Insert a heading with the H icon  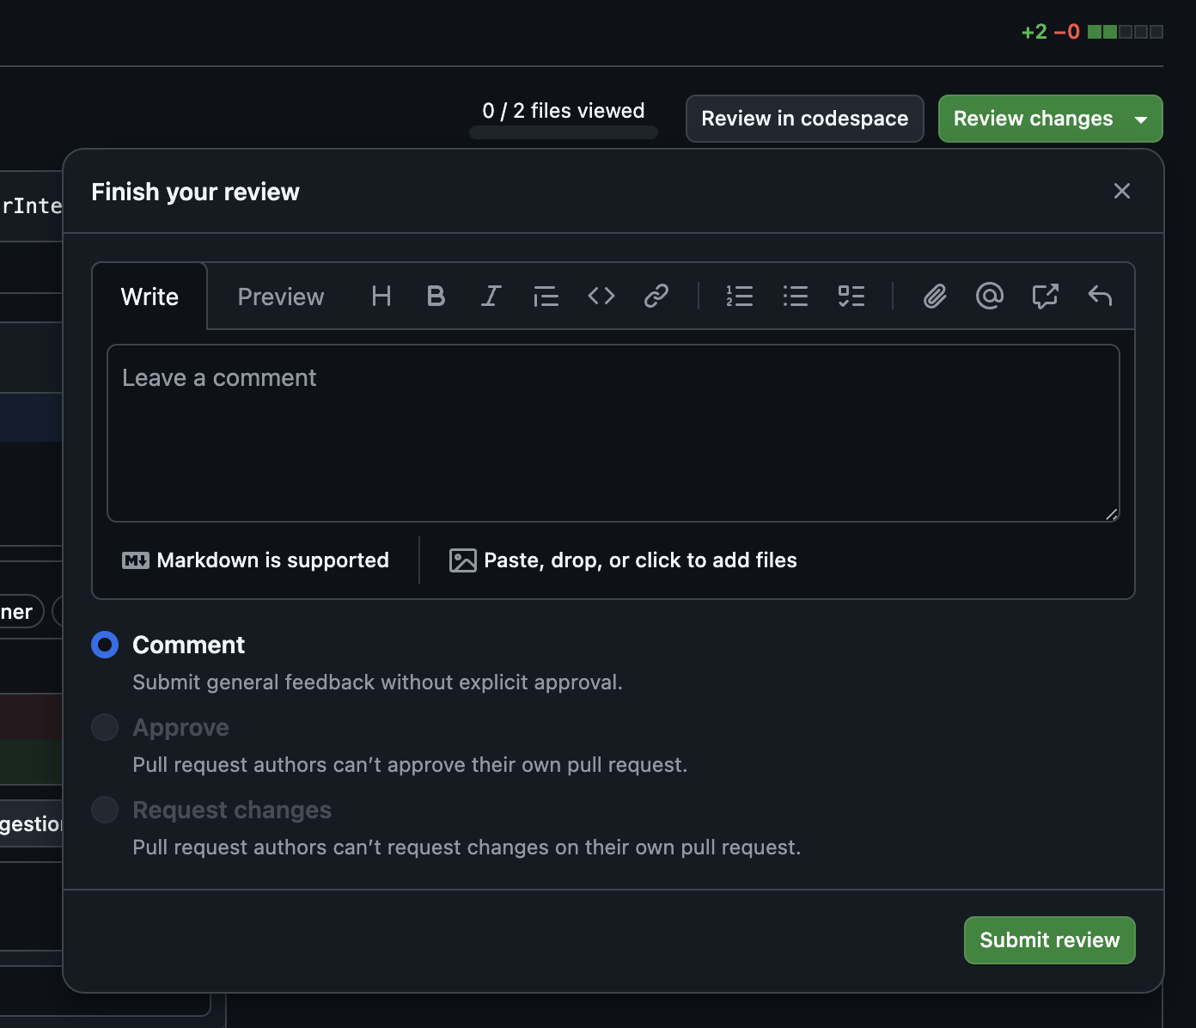[x=381, y=297]
